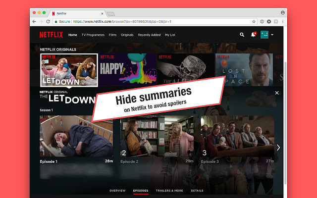Click the page vertical scrollbar
Screen dimensions: 317x198
tap(285, 123)
